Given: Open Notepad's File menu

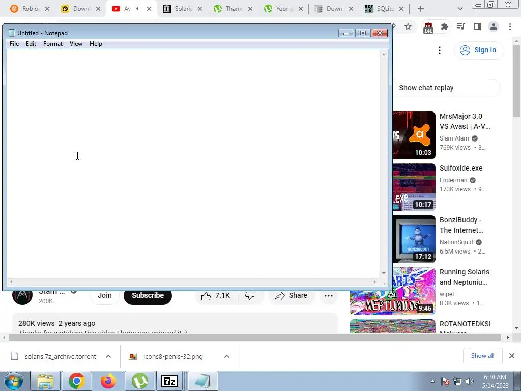Looking at the screenshot, I should coord(14,44).
